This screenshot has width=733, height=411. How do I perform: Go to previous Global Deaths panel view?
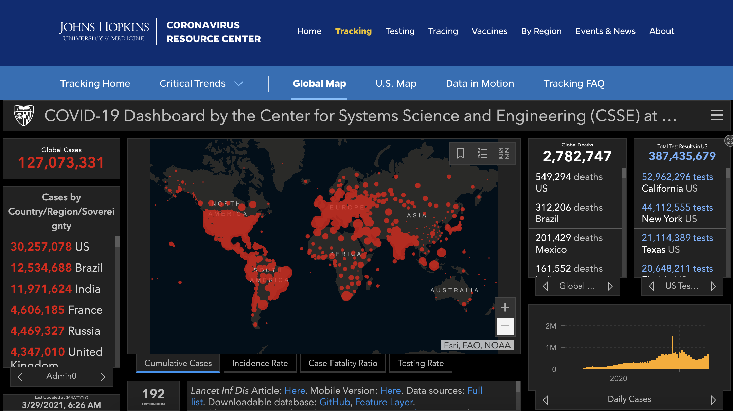tap(546, 286)
